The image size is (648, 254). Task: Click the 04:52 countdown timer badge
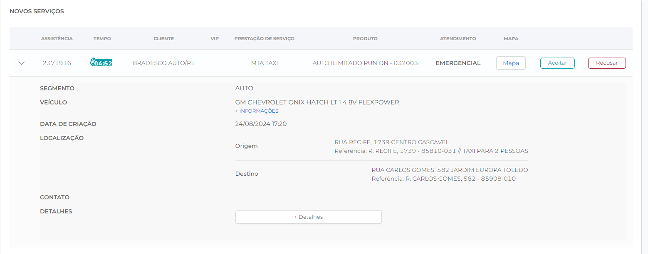click(101, 63)
